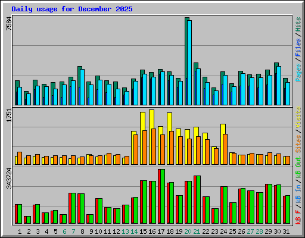
Task: Select the green kB bar for day 17
Action: 163,196
